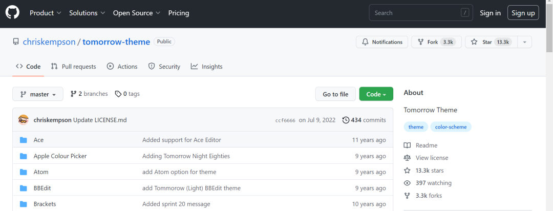Click the 'color-scheme' topic tag
553x211 pixels.
point(451,127)
